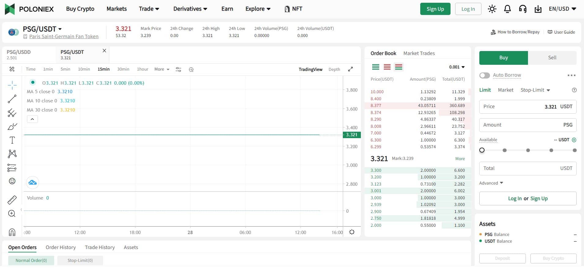Filter by Stop-Limit(0) orders
584x268 pixels.
(x=80, y=260)
